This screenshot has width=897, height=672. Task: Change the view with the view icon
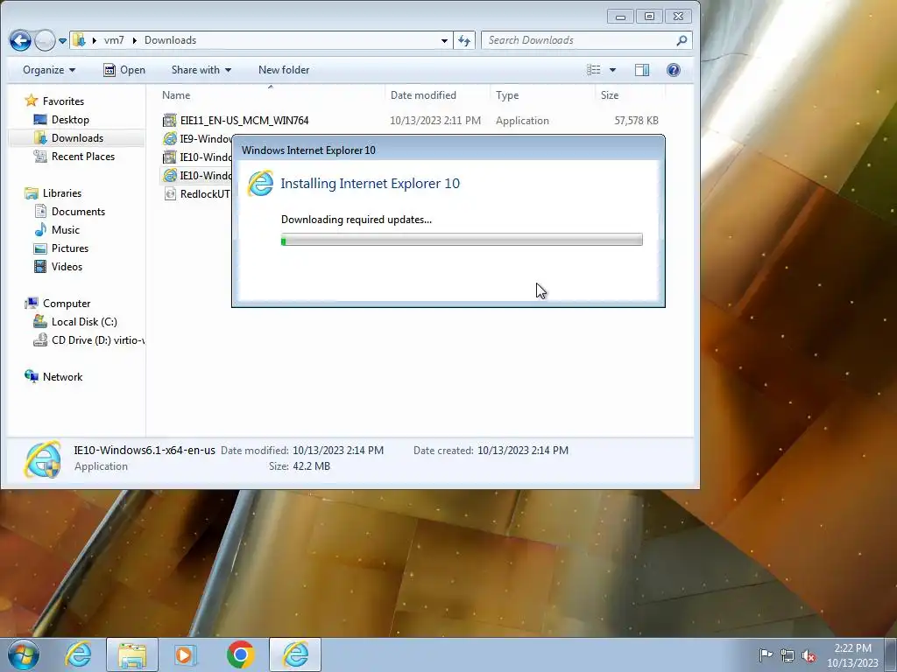click(x=594, y=70)
